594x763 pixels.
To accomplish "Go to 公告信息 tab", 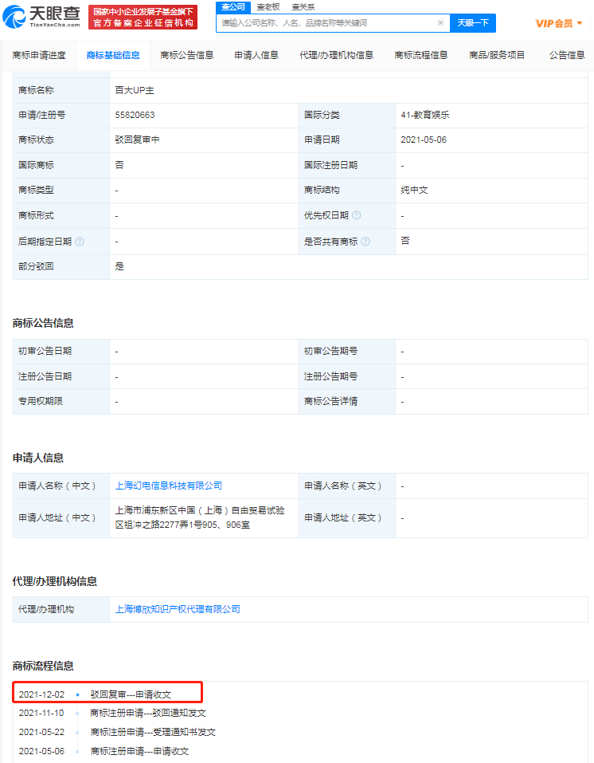I will 567,56.
